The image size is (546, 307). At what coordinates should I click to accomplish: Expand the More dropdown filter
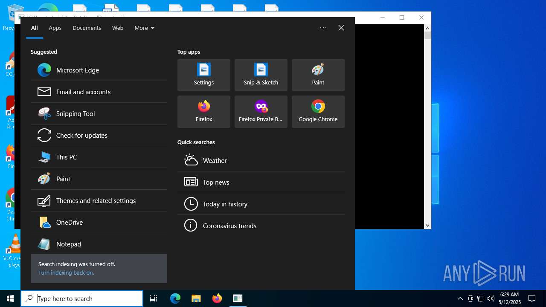pyautogui.click(x=145, y=28)
